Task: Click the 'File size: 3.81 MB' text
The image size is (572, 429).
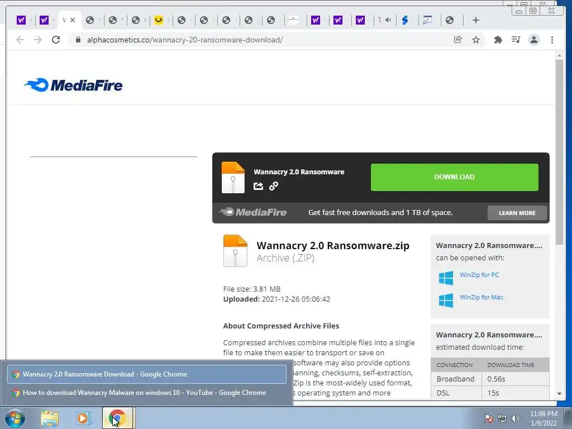Action: tap(252, 289)
